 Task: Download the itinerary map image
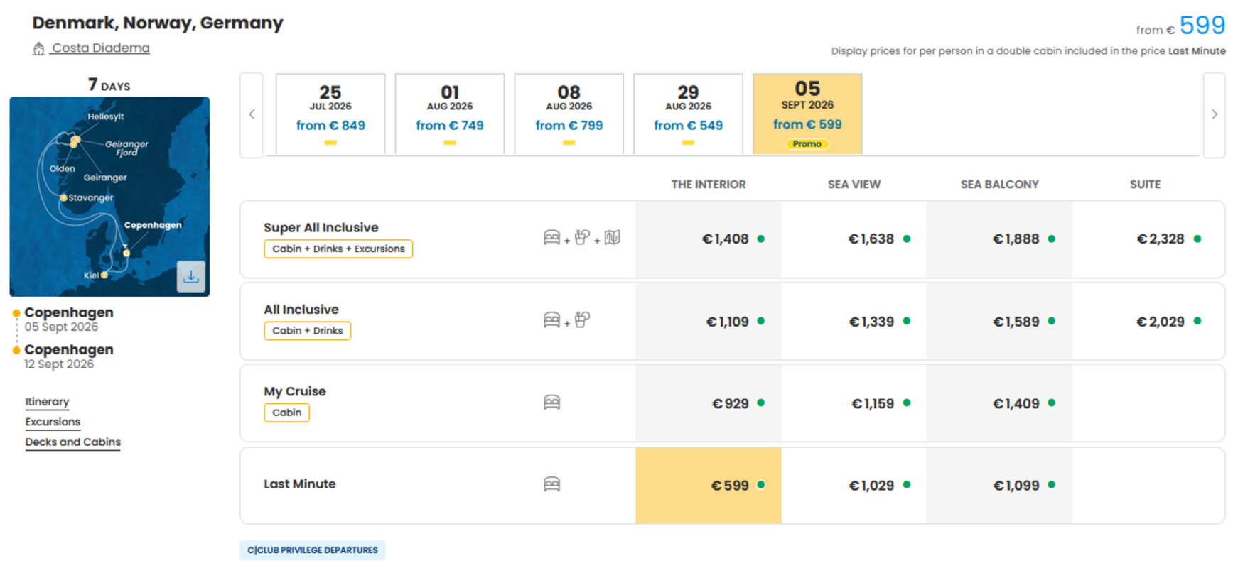(x=190, y=277)
